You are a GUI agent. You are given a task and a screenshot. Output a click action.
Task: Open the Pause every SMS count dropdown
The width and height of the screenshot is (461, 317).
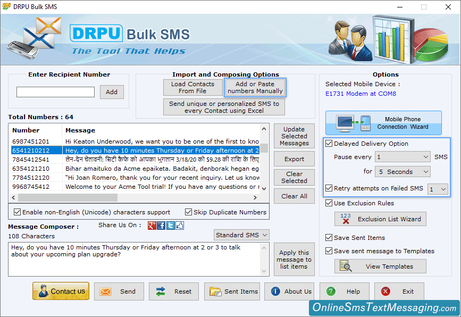pos(403,157)
